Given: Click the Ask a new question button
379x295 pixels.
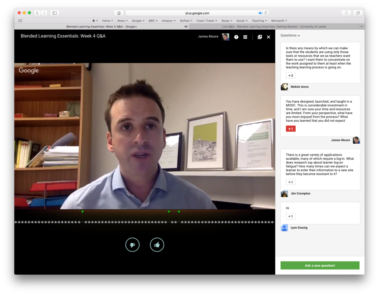Looking at the screenshot, I should [x=319, y=265].
